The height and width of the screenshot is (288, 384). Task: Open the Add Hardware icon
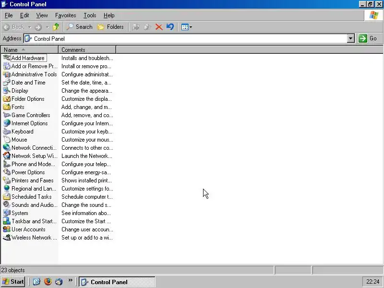(7, 58)
